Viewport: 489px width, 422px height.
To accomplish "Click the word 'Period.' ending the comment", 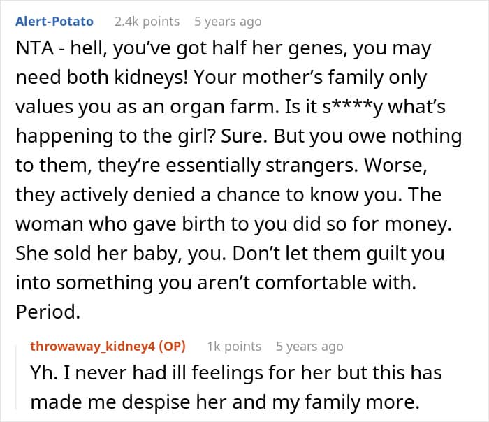I will pyautogui.click(x=48, y=312).
